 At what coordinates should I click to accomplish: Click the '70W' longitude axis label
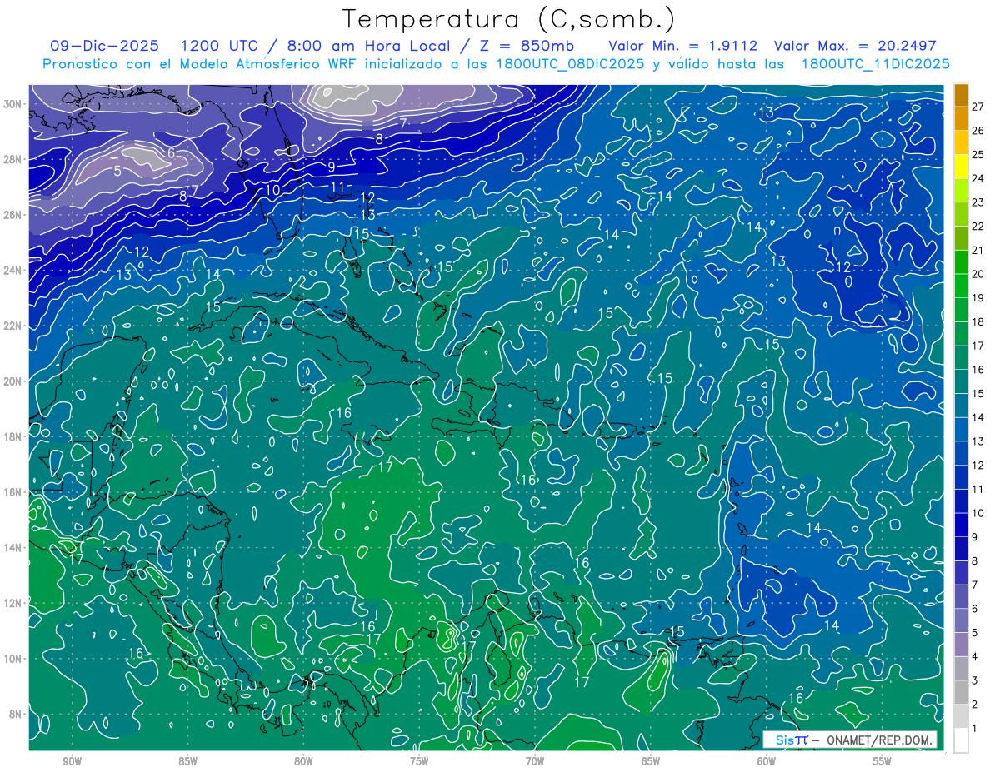click(535, 761)
